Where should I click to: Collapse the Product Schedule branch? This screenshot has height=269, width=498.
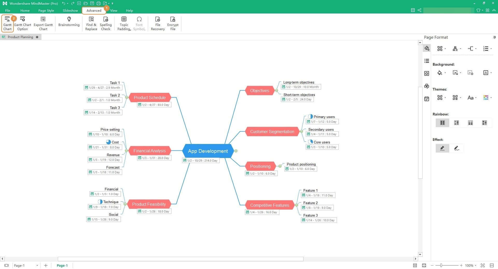click(127, 98)
